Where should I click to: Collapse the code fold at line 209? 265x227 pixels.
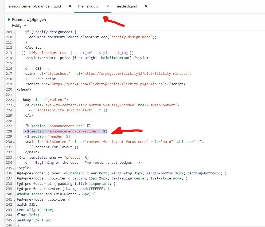tap(14, 33)
